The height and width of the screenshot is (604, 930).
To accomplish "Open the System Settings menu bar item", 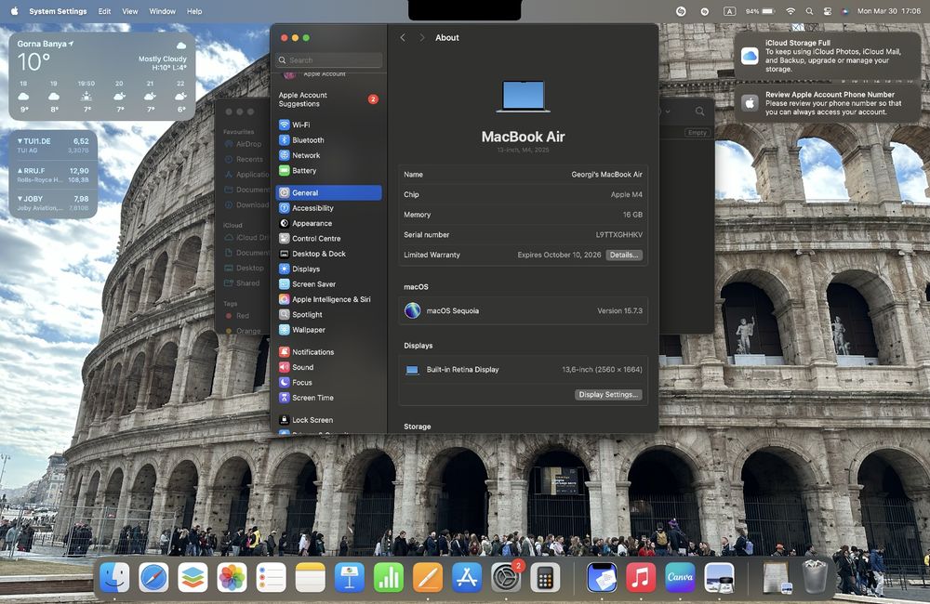I will pos(58,11).
